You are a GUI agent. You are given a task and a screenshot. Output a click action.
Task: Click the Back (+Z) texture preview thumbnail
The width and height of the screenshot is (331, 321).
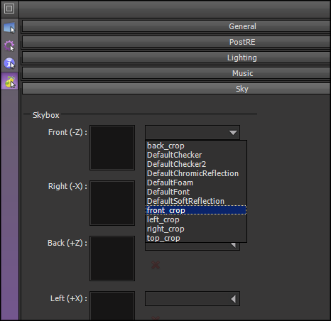pyautogui.click(x=112, y=259)
